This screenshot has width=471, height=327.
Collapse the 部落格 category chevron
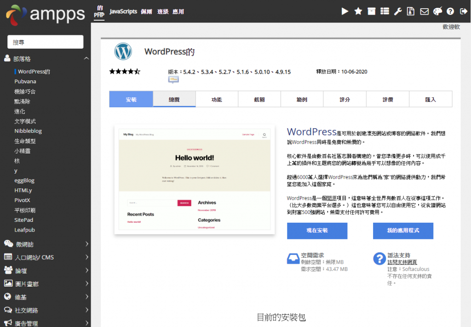click(86, 58)
